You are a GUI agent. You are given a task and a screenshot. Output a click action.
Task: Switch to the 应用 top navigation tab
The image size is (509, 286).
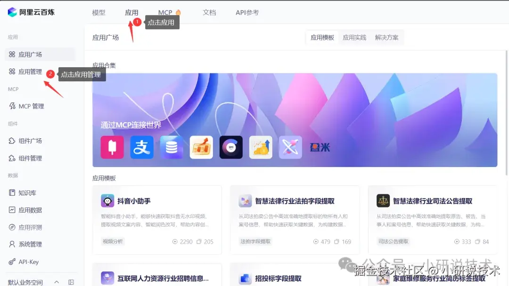coord(131,13)
